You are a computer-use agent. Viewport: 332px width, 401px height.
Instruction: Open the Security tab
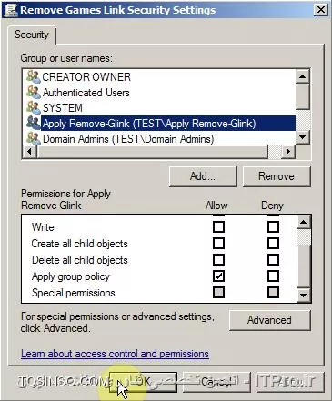[x=32, y=35]
